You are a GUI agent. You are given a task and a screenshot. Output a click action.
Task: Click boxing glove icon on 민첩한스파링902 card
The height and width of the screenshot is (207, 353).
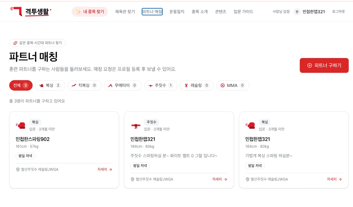(x=21, y=125)
